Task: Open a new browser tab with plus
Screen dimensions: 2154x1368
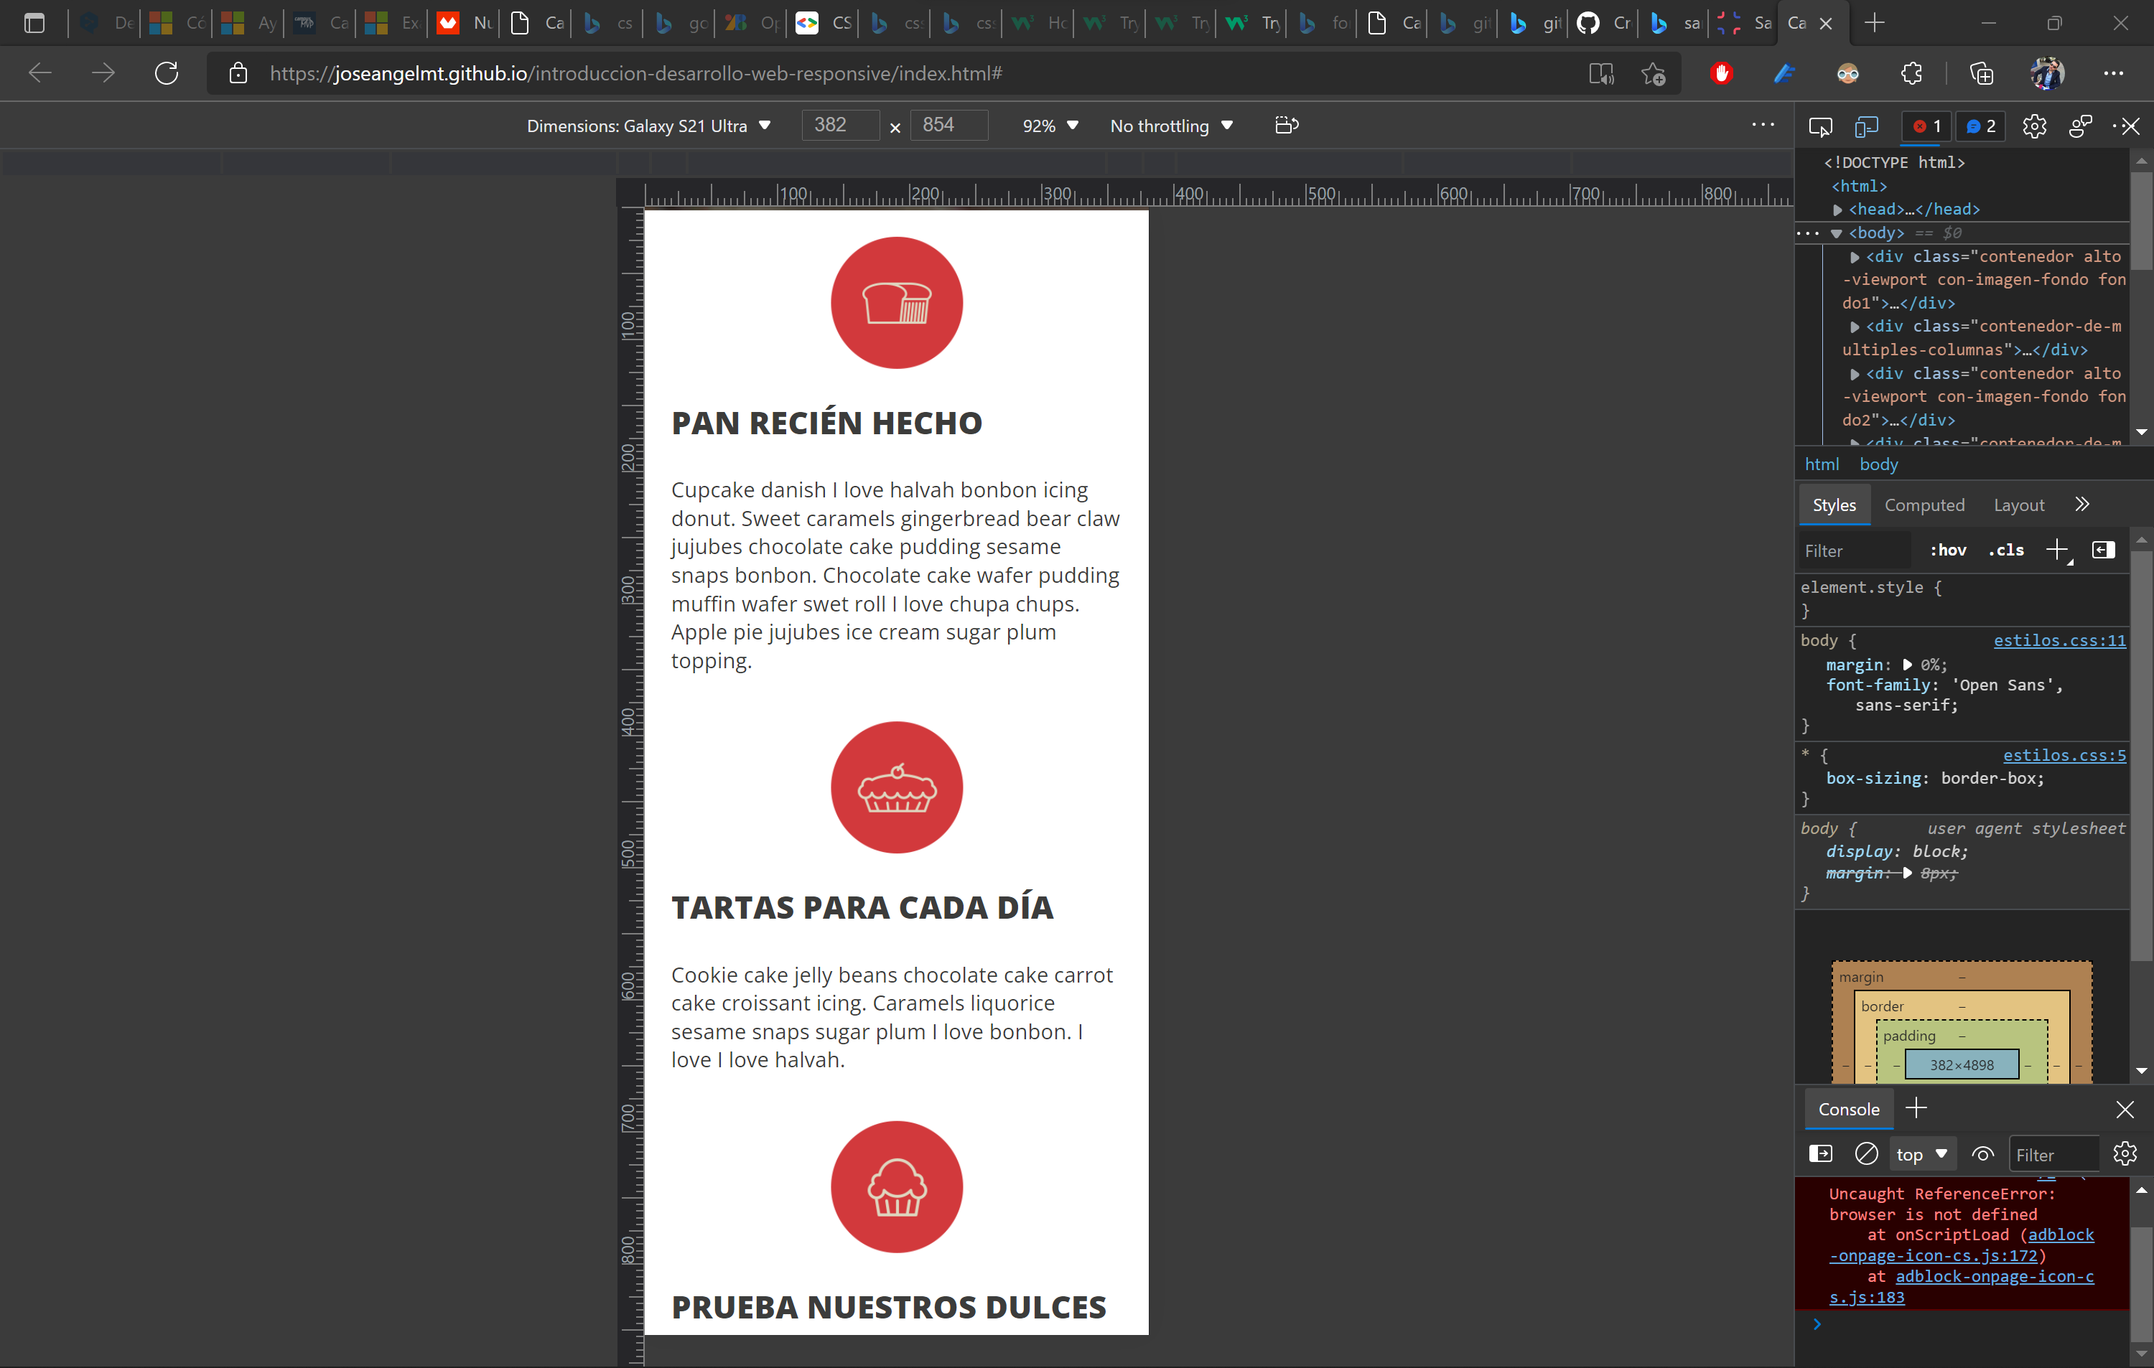Action: [1874, 22]
